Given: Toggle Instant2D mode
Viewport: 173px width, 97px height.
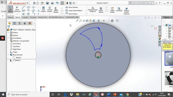Looking at the screenshot, I should [119, 9].
